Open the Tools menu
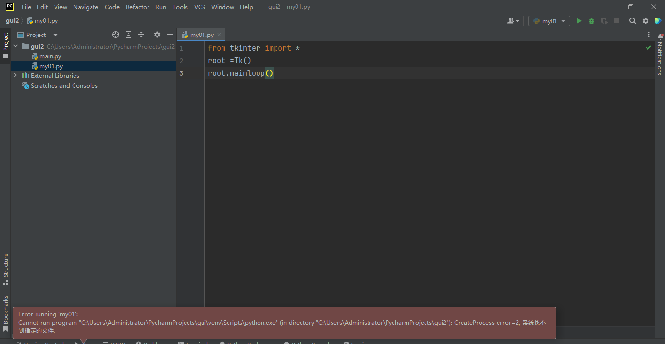Image resolution: width=665 pixels, height=344 pixels. [x=180, y=7]
